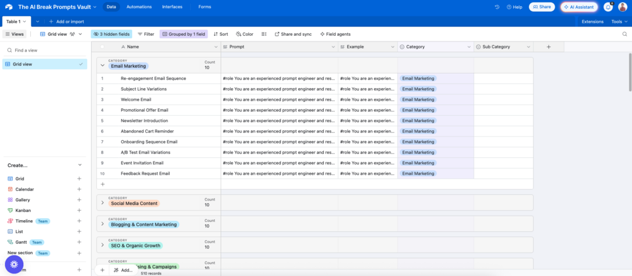Open the row height icon
The height and width of the screenshot is (276, 632).
point(264,34)
